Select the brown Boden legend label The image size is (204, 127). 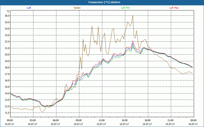(77, 8)
